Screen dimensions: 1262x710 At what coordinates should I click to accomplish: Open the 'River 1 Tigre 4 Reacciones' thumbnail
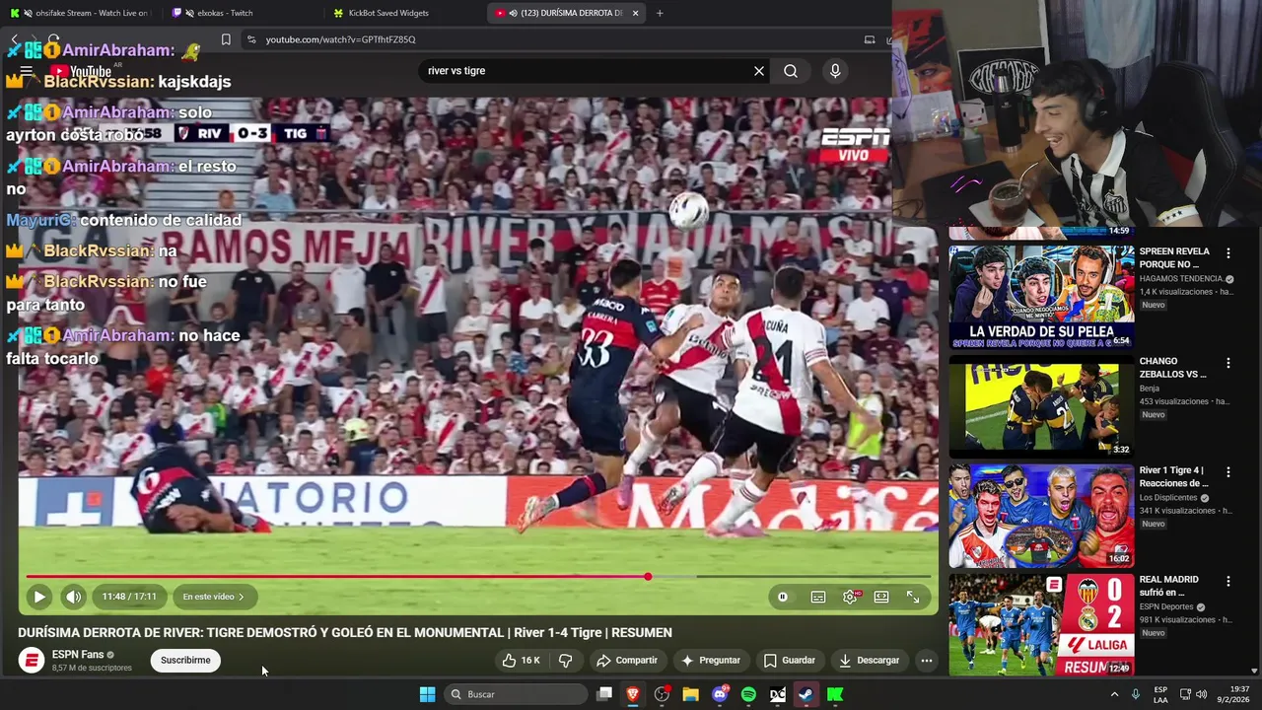(x=1041, y=516)
